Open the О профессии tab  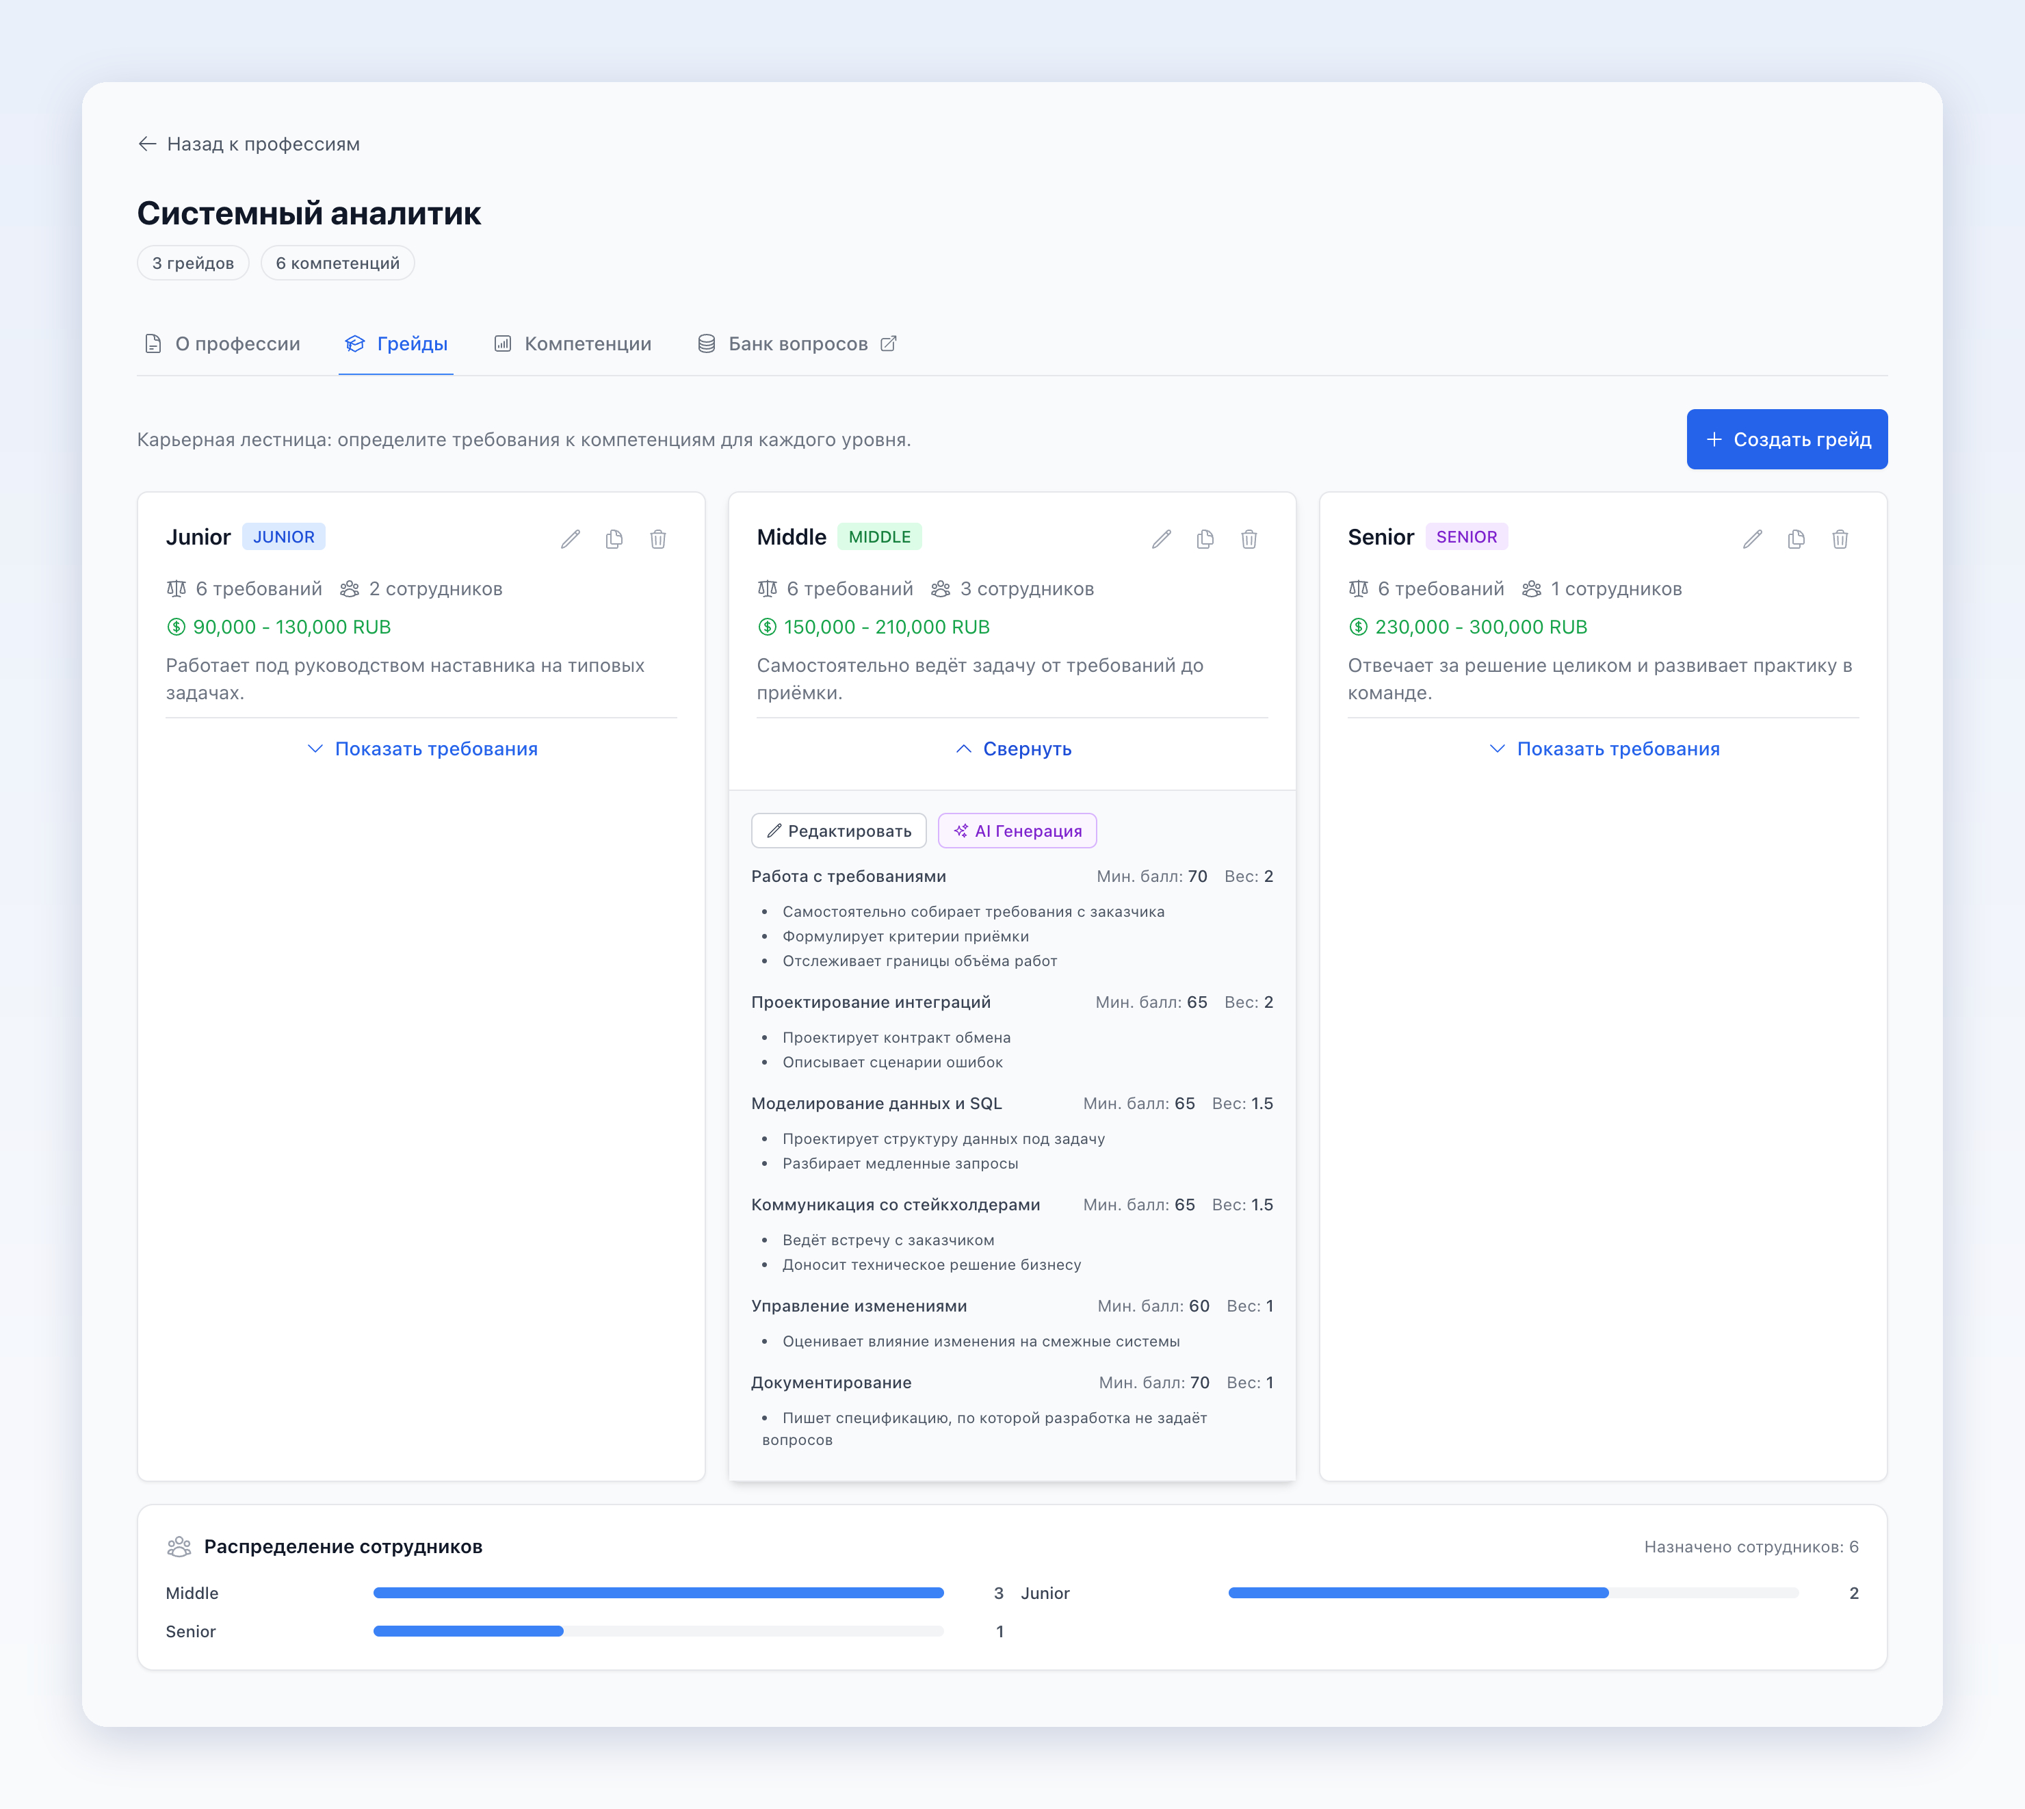tap(222, 344)
